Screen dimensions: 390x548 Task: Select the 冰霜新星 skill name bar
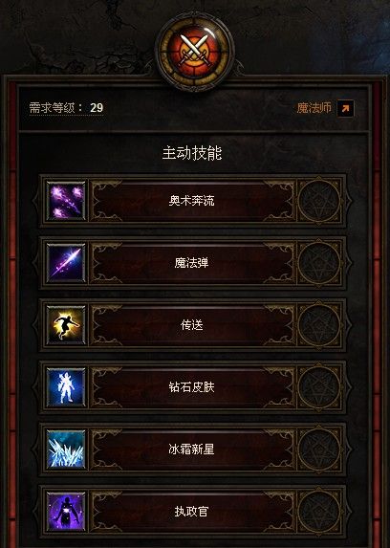click(192, 449)
